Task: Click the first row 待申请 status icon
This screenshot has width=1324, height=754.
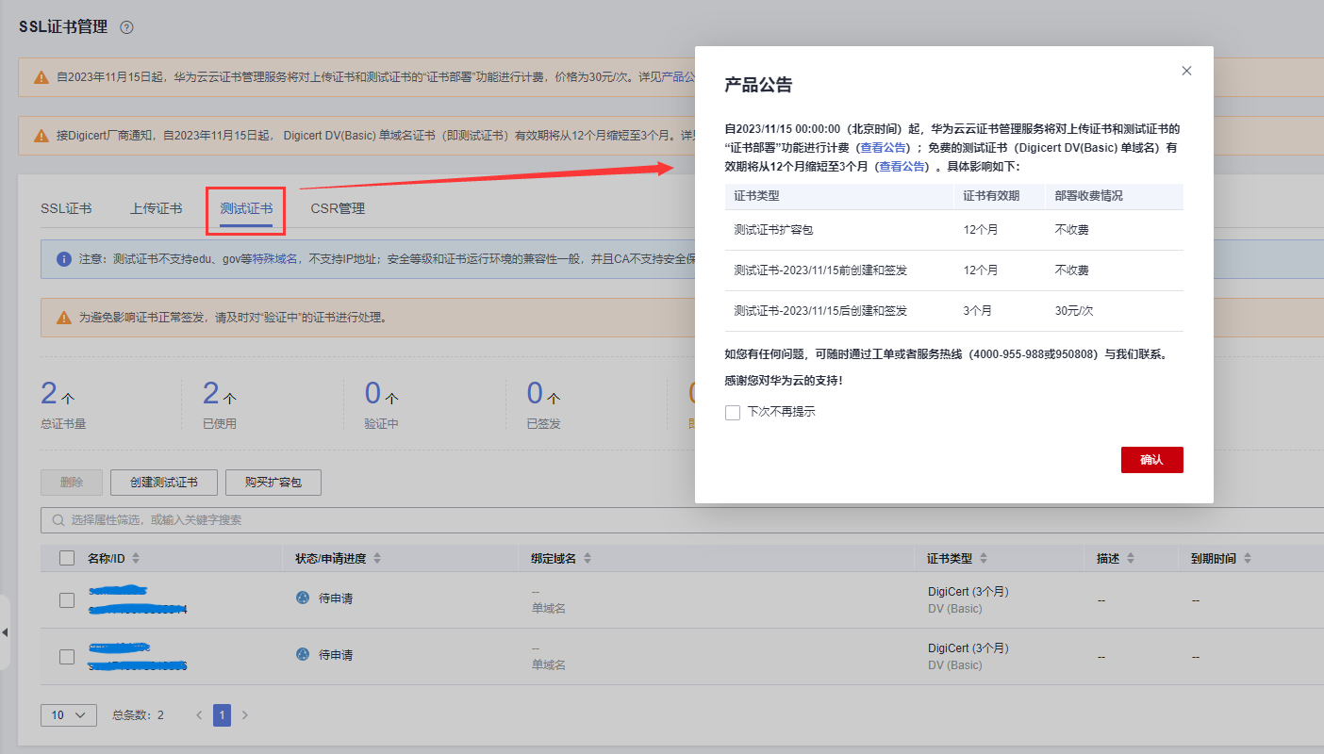Action: click(x=303, y=598)
